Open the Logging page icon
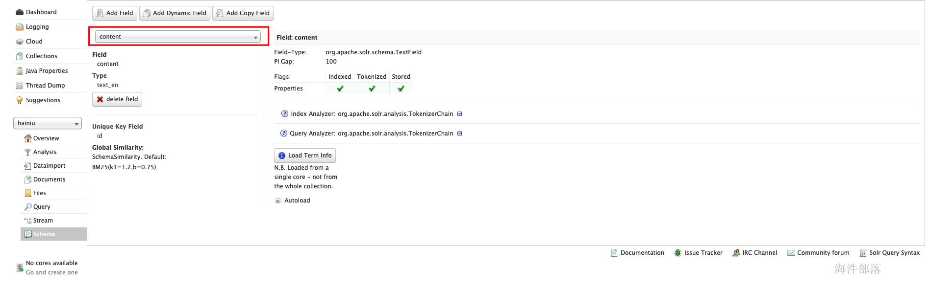The height and width of the screenshot is (292, 930). pos(20,27)
